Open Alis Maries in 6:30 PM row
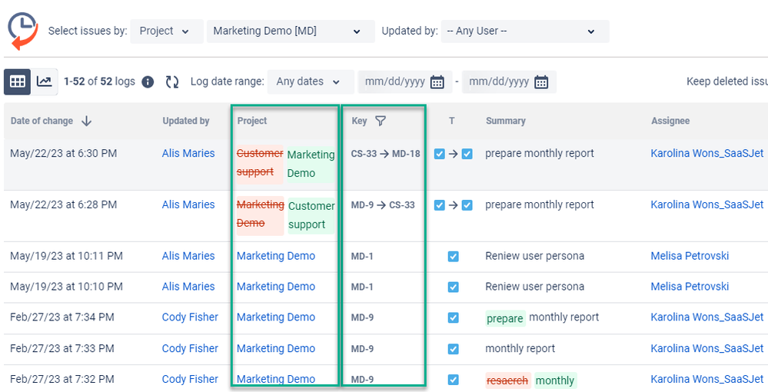The width and height of the screenshot is (768, 392). pos(188,154)
